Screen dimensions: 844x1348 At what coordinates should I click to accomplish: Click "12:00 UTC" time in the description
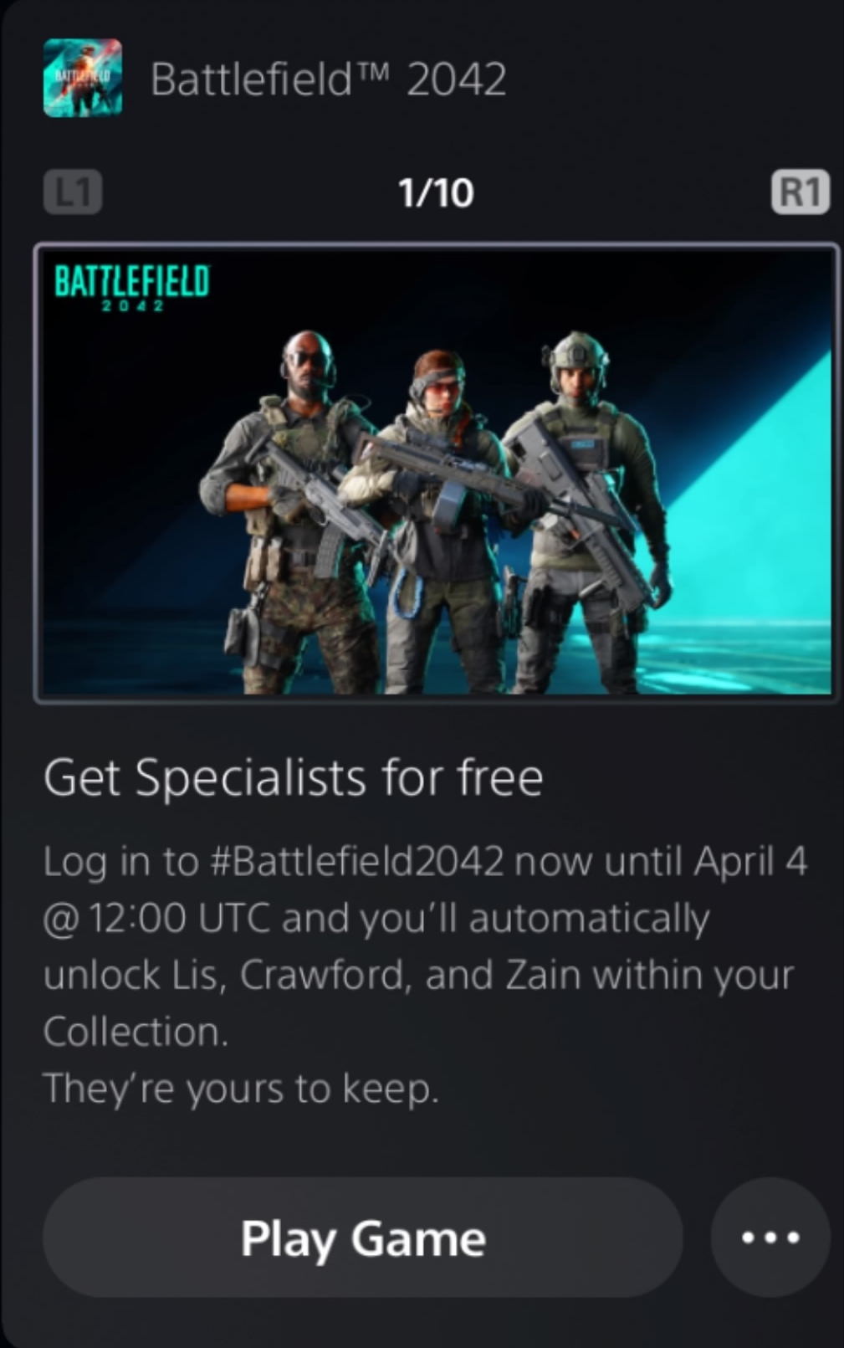[178, 919]
